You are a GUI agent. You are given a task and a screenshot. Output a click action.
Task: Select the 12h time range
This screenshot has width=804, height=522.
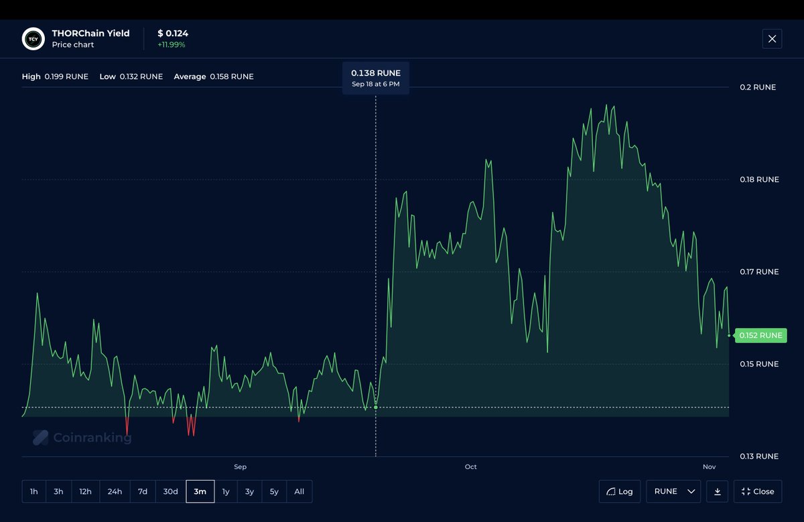point(85,491)
